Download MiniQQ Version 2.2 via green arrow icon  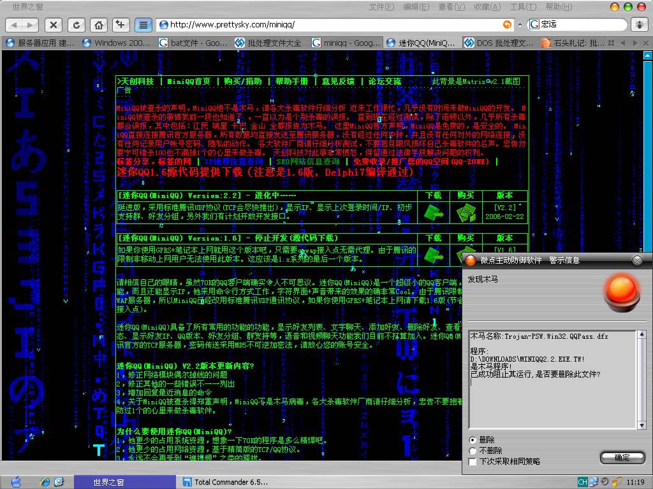[434, 213]
